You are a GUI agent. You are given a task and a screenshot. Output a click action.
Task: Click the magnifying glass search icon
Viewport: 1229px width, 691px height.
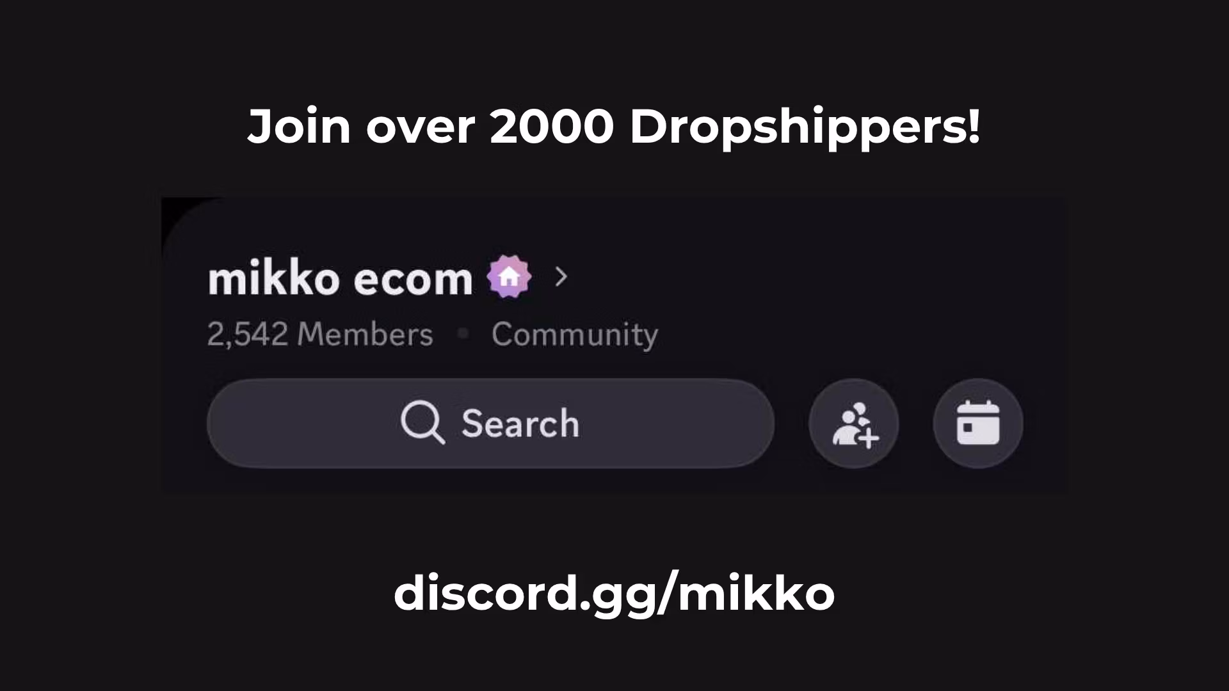(x=422, y=423)
